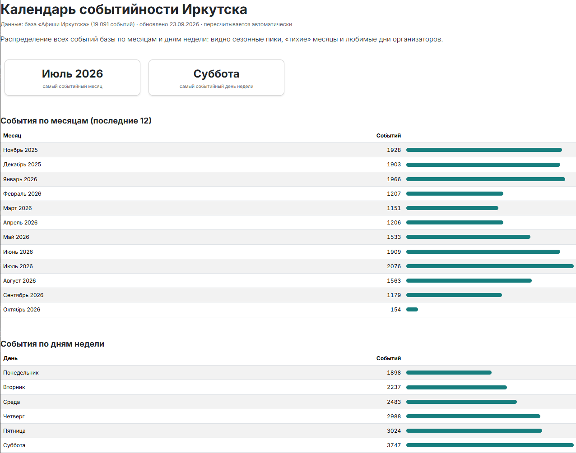Select the «Среда» row label
The width and height of the screenshot is (576, 453).
pos(11,402)
